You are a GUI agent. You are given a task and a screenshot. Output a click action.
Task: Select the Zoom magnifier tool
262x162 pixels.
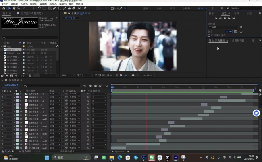click(x=19, y=8)
